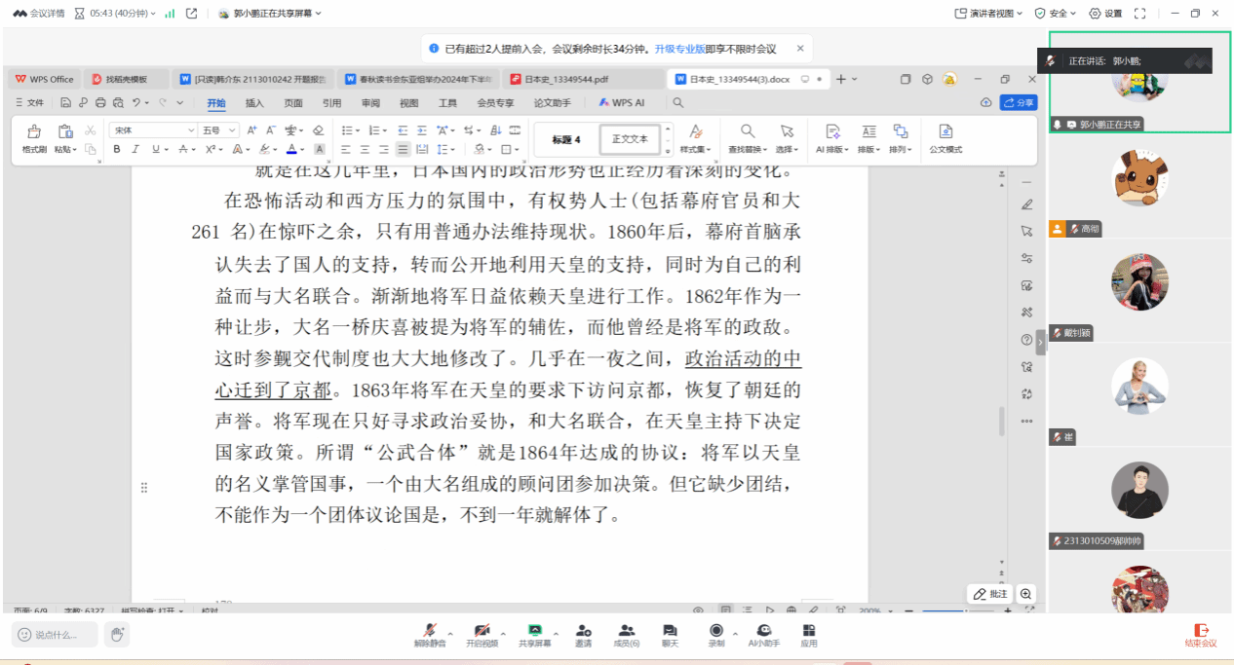Screen dimensions: 1234x665
Task: Click the font color red A swatch
Action: (x=290, y=149)
